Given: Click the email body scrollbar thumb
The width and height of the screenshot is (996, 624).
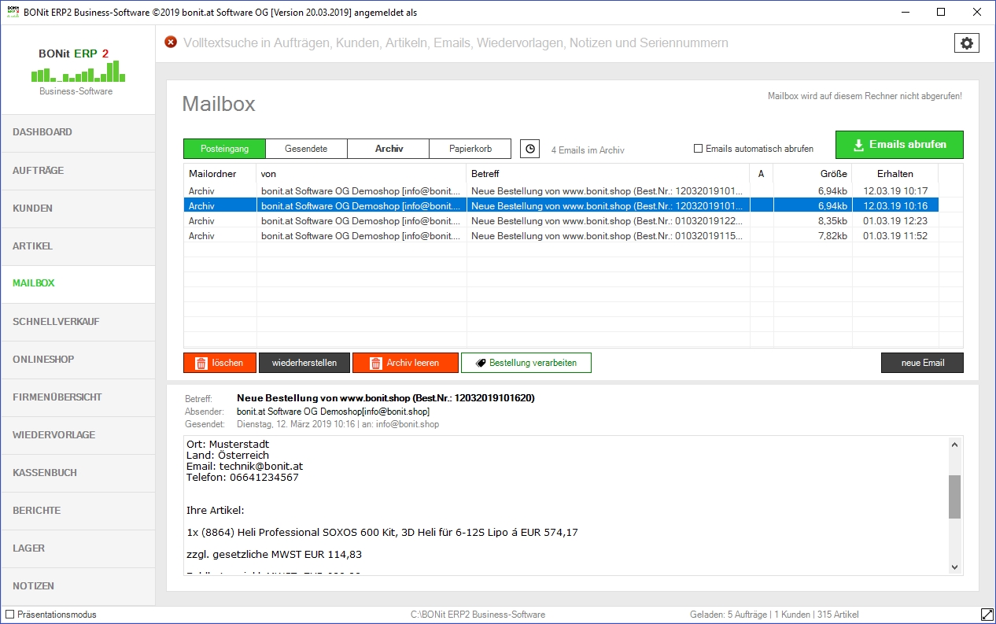Looking at the screenshot, I should 955,497.
